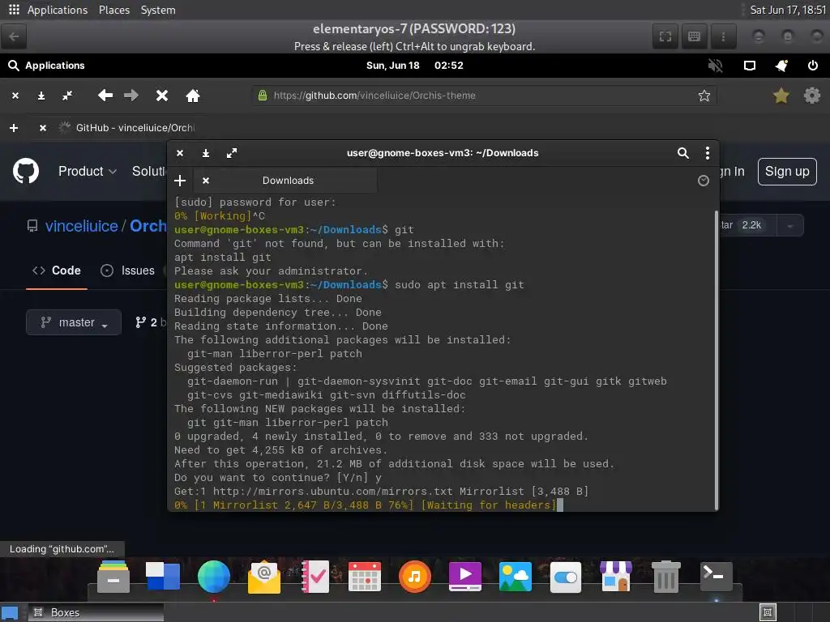The width and height of the screenshot is (830, 622).
Task: Open Boxes keyboard shortcuts button
Action: (694, 36)
